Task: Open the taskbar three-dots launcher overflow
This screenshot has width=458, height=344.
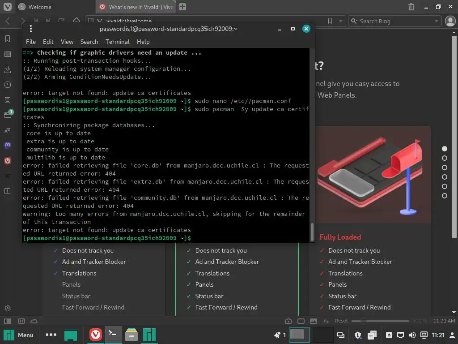Action: pyautogui.click(x=51, y=335)
